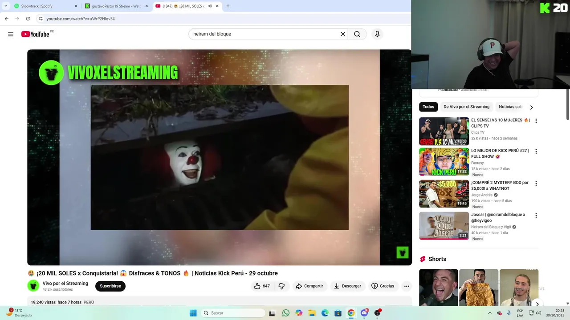The height and width of the screenshot is (320, 570).
Task: Open OBS Studio from the taskbar
Action: 378,313
